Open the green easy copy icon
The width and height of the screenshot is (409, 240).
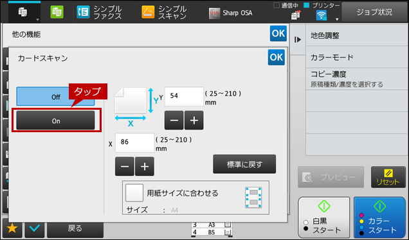(57, 12)
